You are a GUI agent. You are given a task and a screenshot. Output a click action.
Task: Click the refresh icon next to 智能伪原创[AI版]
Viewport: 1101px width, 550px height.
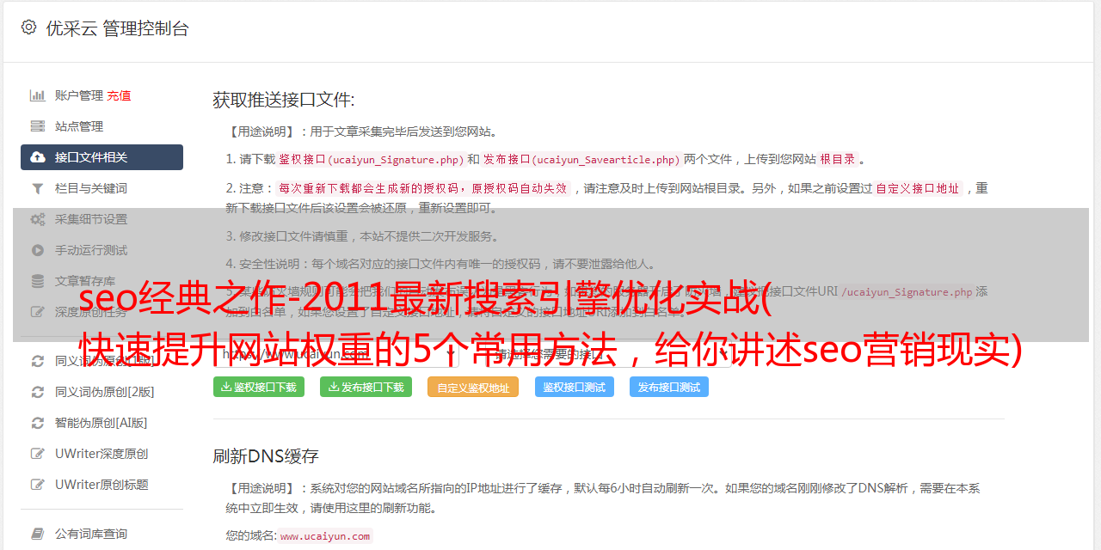tap(38, 423)
